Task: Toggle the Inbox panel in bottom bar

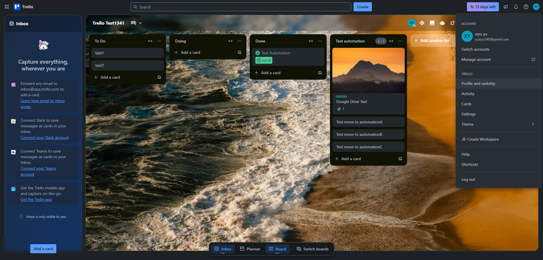Action: pyautogui.click(x=223, y=249)
